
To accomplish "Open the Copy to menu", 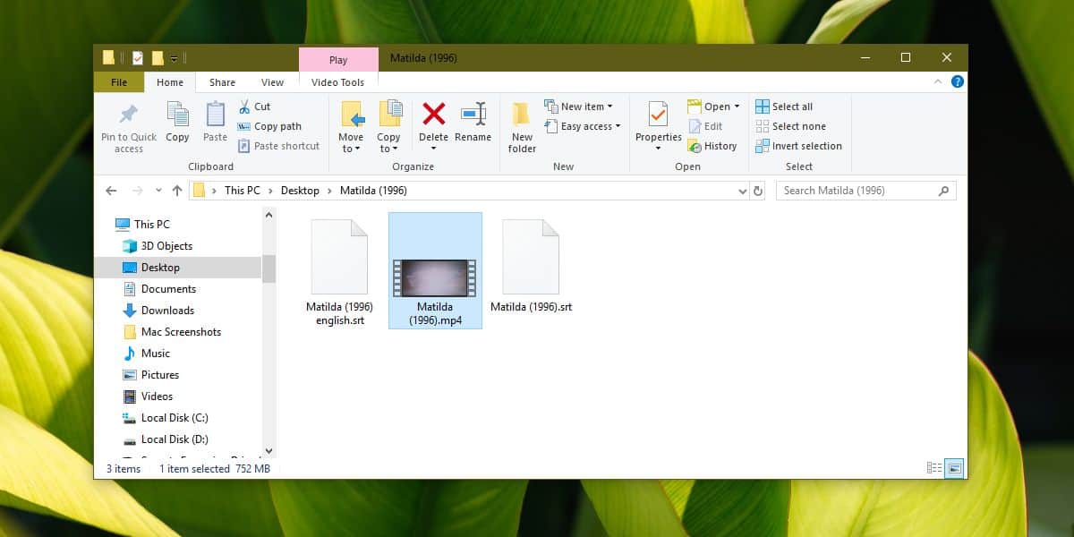I will 388,126.
